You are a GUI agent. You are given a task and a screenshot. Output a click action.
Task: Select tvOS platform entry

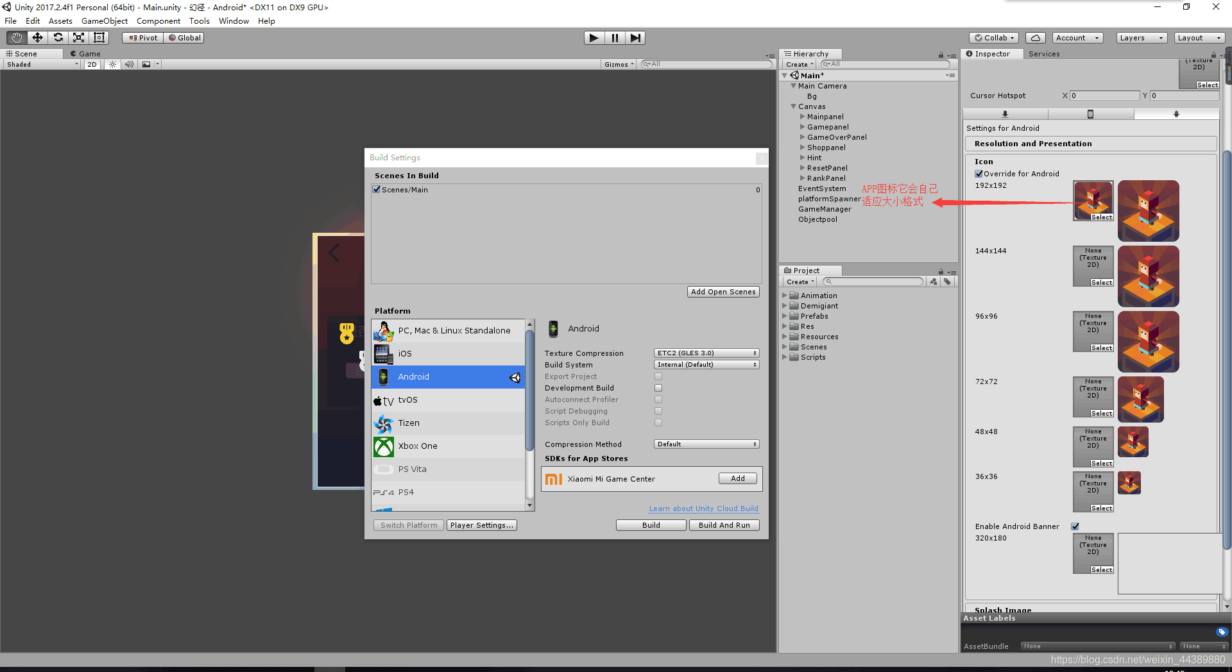pyautogui.click(x=448, y=400)
